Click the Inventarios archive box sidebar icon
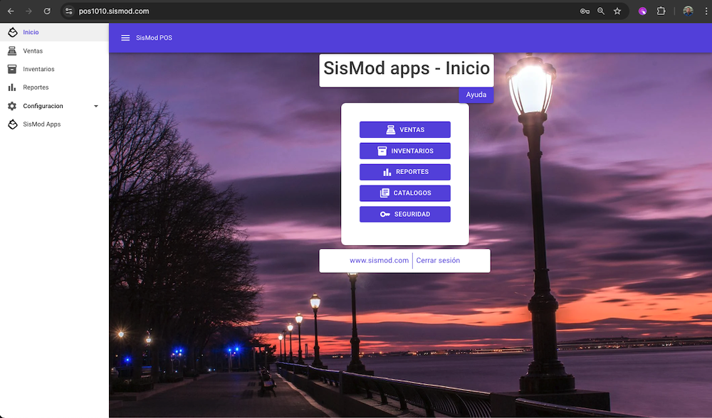The height and width of the screenshot is (418, 712). tap(12, 69)
